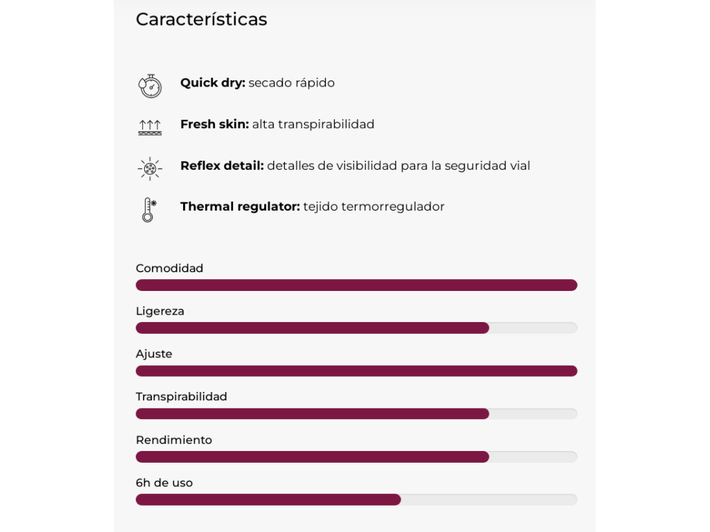Click the Ligereza label
Screen dimensions: 710x532
pyautogui.click(x=160, y=312)
